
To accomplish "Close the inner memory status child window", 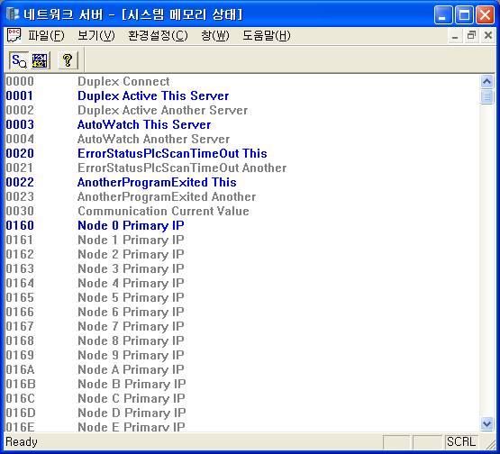I will point(488,35).
